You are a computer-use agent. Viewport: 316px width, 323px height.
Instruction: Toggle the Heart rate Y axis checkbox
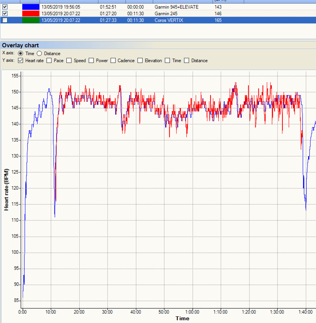(21, 61)
